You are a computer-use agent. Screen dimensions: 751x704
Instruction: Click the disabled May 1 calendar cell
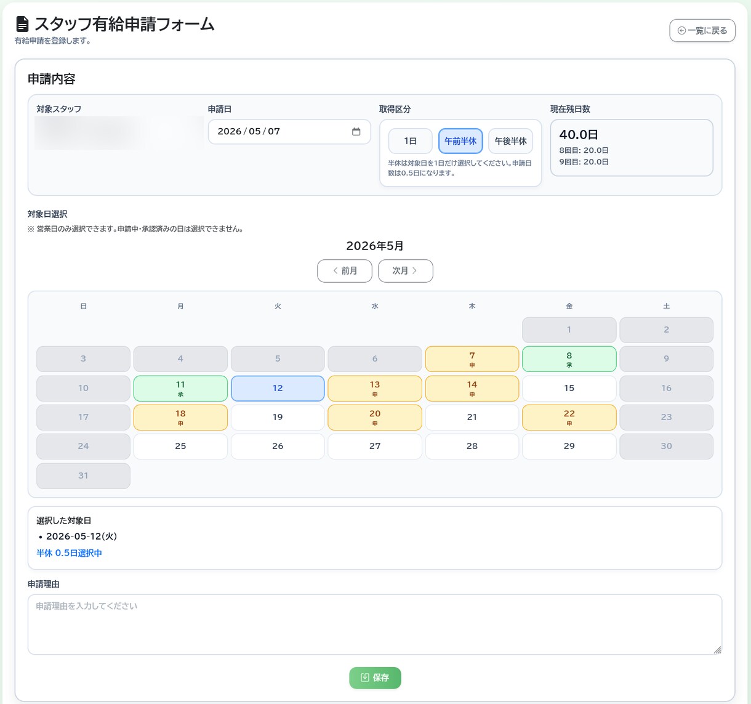(x=569, y=330)
